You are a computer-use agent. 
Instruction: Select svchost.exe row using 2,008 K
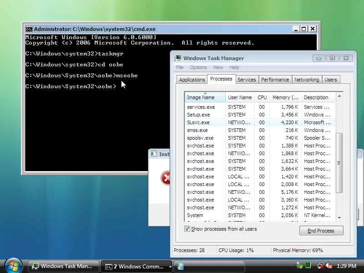pyautogui.click(x=260, y=184)
